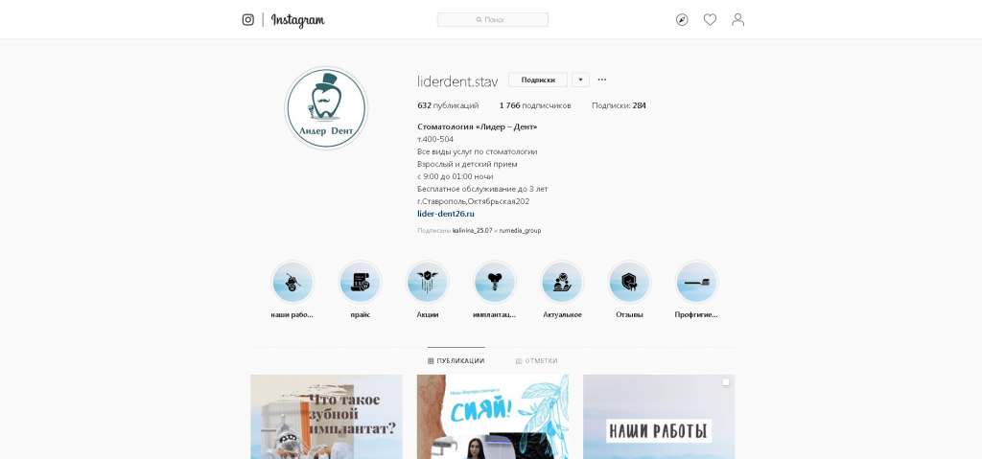Click the Поиск search field
The height and width of the screenshot is (459, 982).
pyautogui.click(x=492, y=19)
